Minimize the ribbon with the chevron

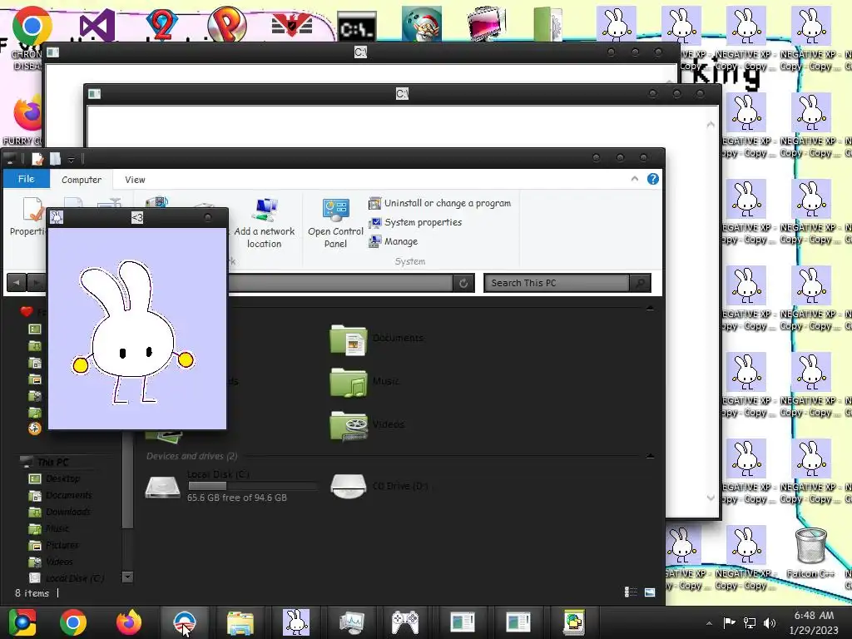pos(635,179)
